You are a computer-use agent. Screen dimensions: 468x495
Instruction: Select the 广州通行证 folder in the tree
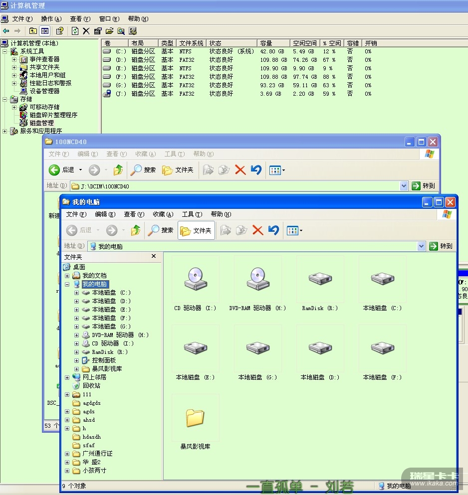pyautogui.click(x=97, y=454)
